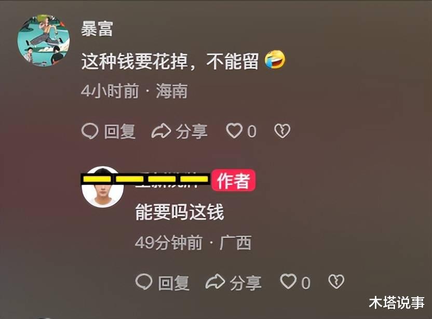Click the comment text 这种钱要花掉
This screenshot has height=319, width=432.
[134, 61]
